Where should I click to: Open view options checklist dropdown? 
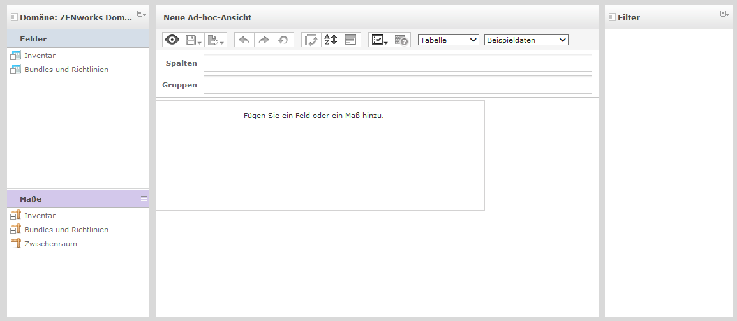coord(380,40)
